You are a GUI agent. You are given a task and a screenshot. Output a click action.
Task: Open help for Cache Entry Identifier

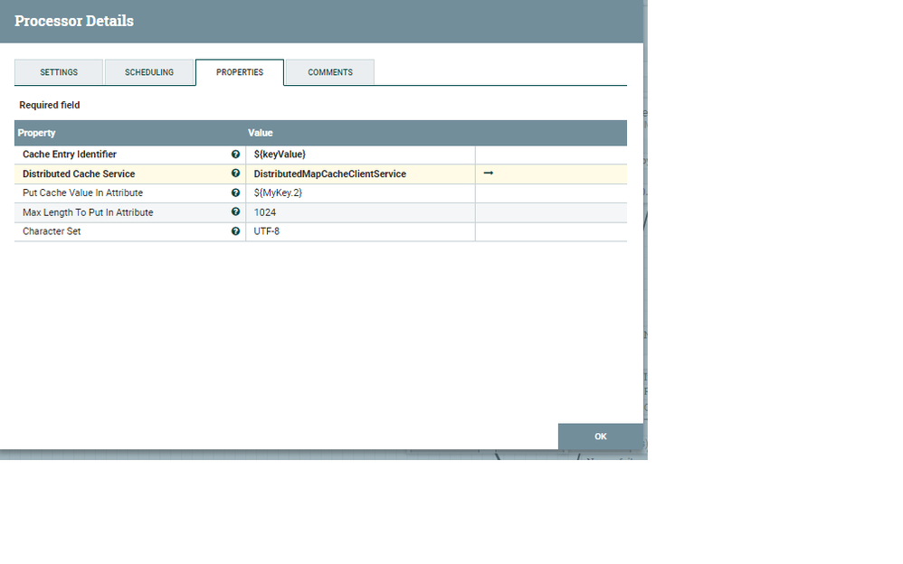235,155
